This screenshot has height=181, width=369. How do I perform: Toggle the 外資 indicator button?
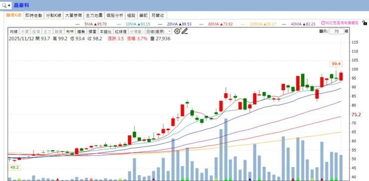coord(24,31)
